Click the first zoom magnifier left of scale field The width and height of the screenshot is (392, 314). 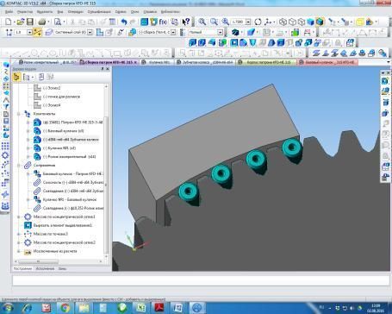click(x=202, y=22)
